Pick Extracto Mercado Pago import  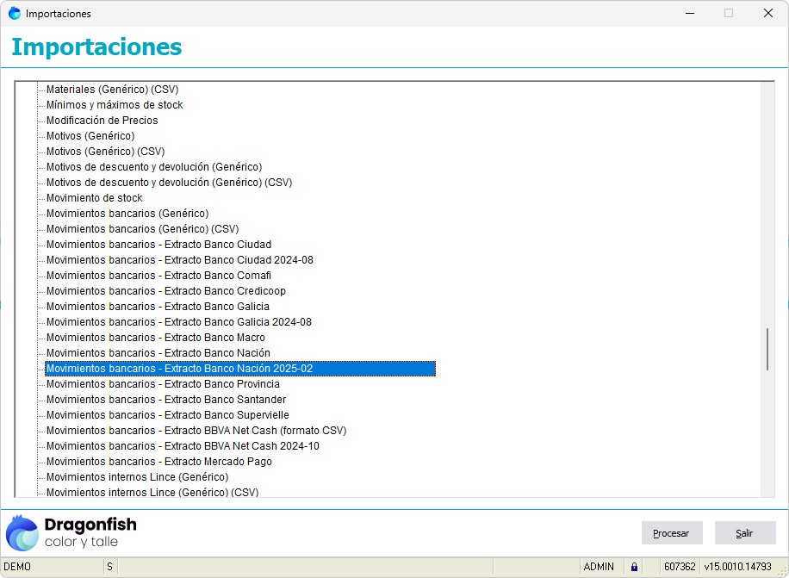pos(158,462)
